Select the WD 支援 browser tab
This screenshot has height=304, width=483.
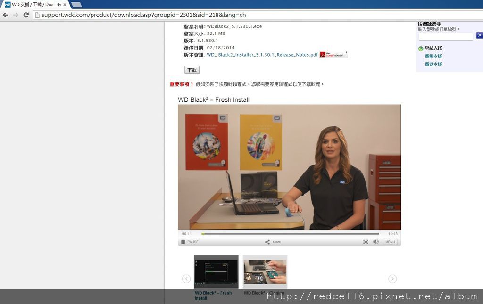pyautogui.click(x=33, y=5)
